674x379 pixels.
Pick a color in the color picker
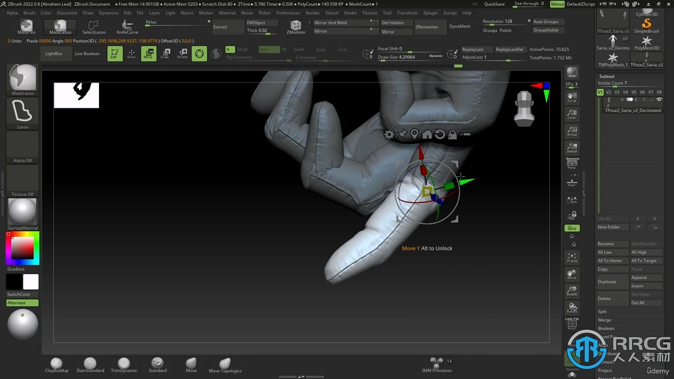click(23, 248)
